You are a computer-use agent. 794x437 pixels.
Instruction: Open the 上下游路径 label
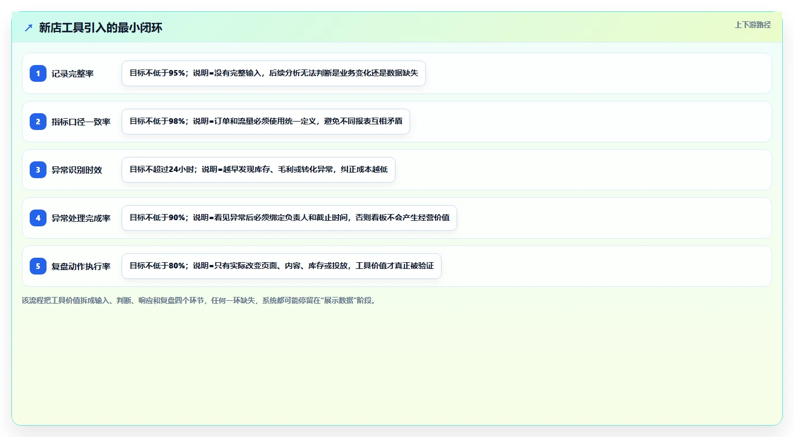[753, 25]
